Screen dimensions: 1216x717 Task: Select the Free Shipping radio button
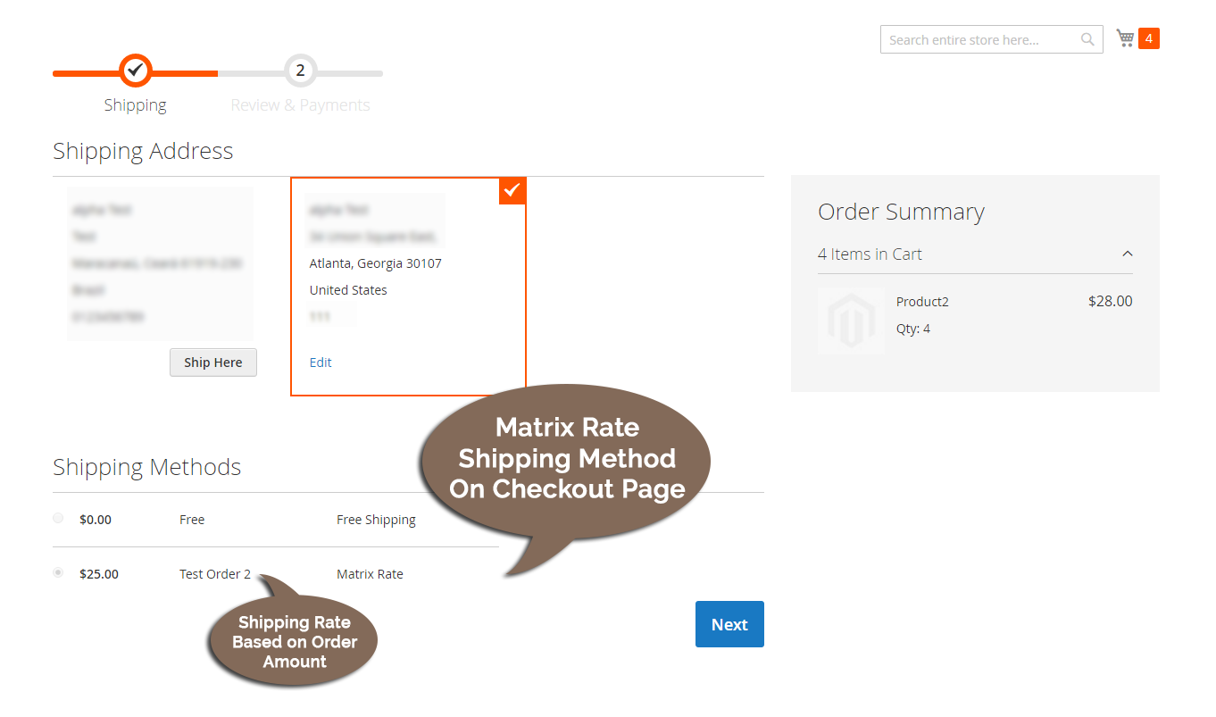(57, 518)
